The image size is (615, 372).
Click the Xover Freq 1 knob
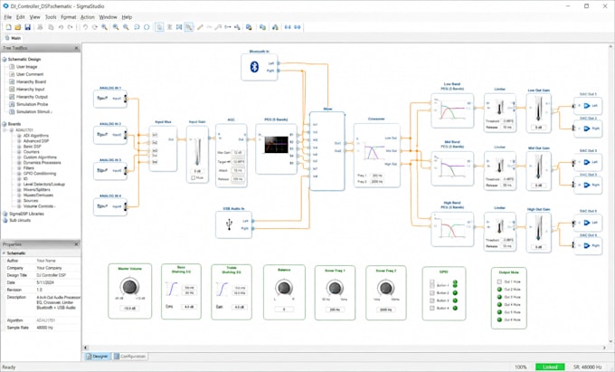click(x=335, y=288)
